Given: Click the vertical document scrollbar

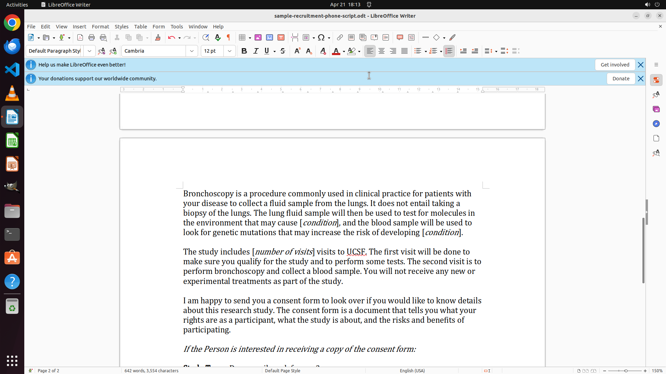Looking at the screenshot, I should point(643,249).
